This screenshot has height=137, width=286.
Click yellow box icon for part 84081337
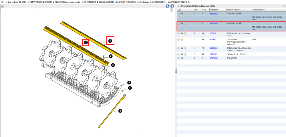(x=185, y=13)
